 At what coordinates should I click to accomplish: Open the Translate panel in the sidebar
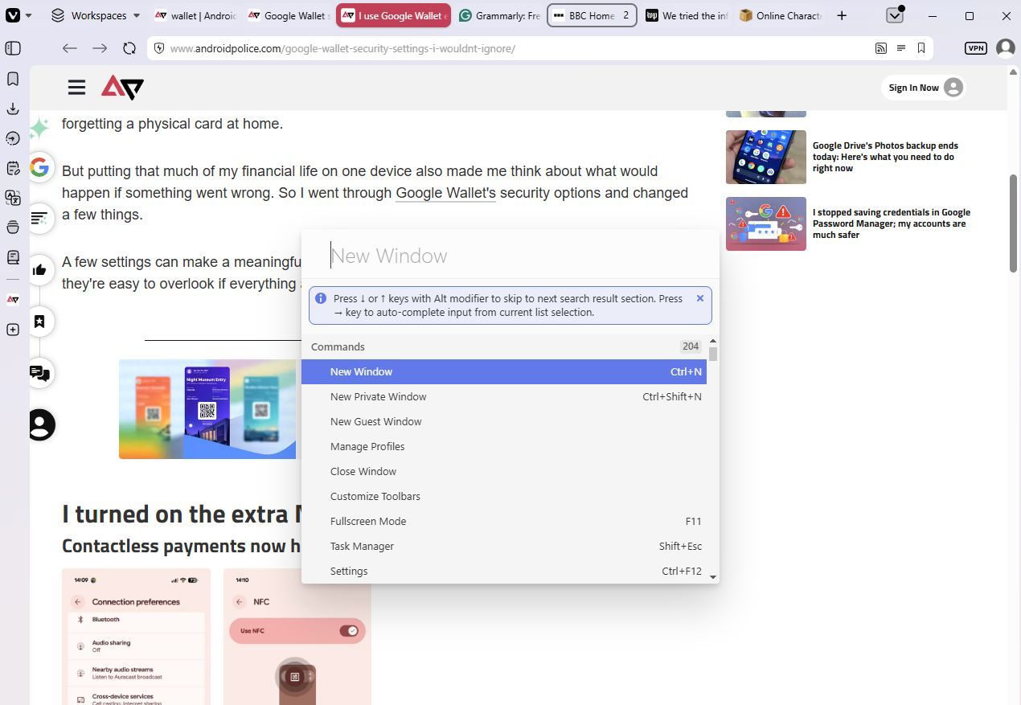[13, 198]
